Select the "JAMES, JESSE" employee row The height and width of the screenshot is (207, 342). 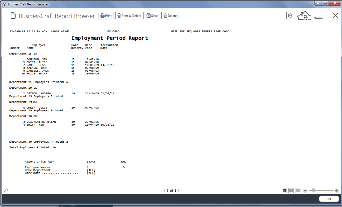pyautogui.click(x=68, y=65)
